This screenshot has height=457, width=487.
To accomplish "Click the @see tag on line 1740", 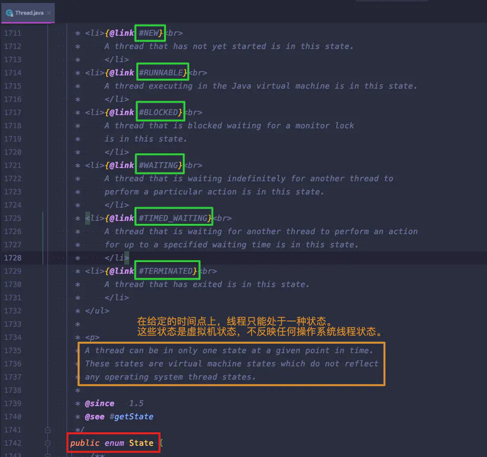I will click(95, 416).
